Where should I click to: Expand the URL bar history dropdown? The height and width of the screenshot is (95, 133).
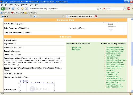[x=101, y=9]
